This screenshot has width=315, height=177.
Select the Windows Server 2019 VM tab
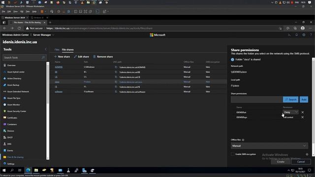(15, 18)
